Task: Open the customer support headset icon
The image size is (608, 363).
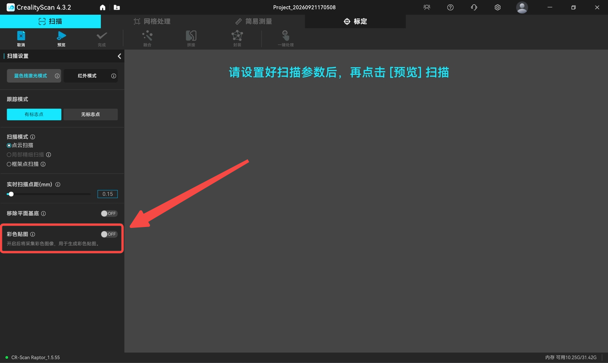Action: (x=474, y=8)
